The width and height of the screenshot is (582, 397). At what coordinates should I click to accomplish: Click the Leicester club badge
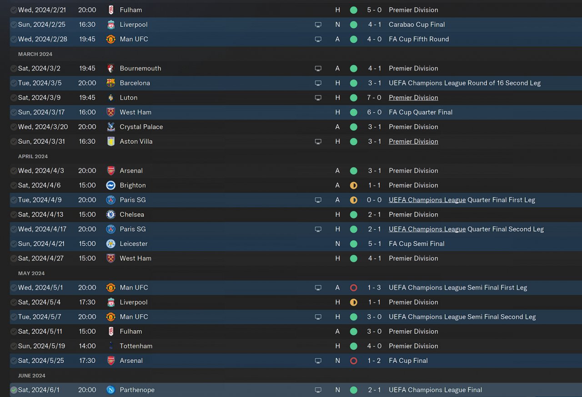110,244
